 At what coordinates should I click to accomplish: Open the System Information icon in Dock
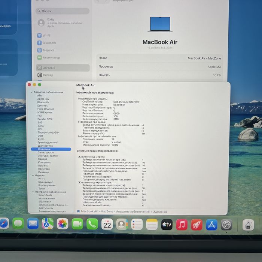pos(248,225)
